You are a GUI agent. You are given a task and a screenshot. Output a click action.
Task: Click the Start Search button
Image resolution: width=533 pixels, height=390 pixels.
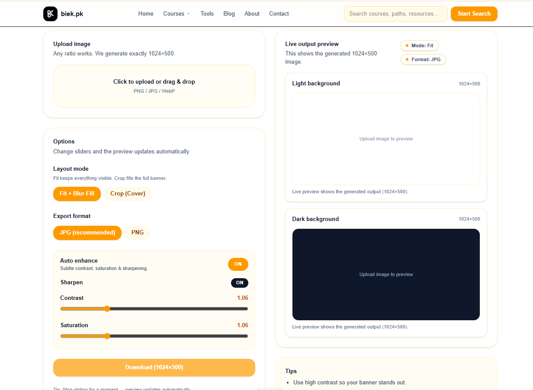point(474,14)
